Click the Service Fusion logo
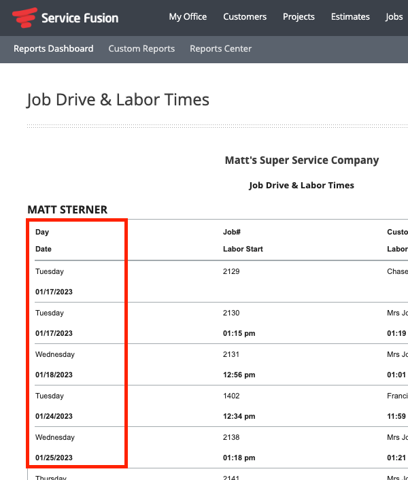Image resolution: width=408 pixels, height=480 pixels. (65, 18)
